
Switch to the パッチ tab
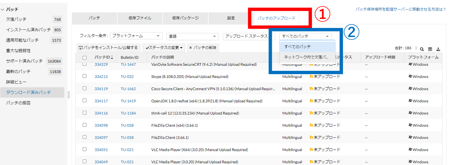[94, 18]
